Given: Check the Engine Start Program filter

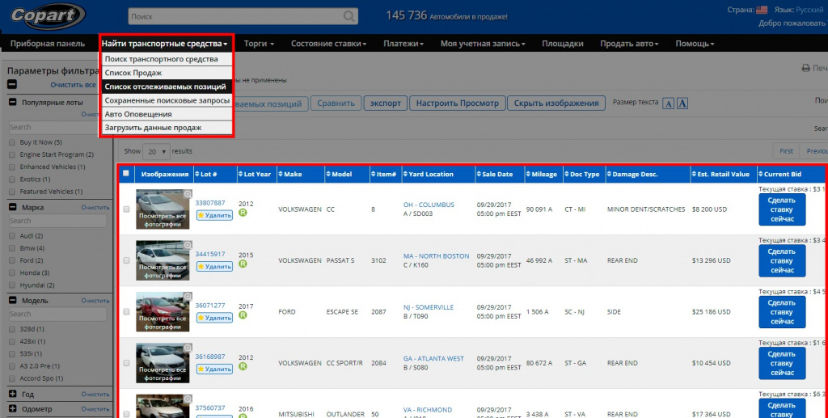Looking at the screenshot, I should click(x=12, y=154).
